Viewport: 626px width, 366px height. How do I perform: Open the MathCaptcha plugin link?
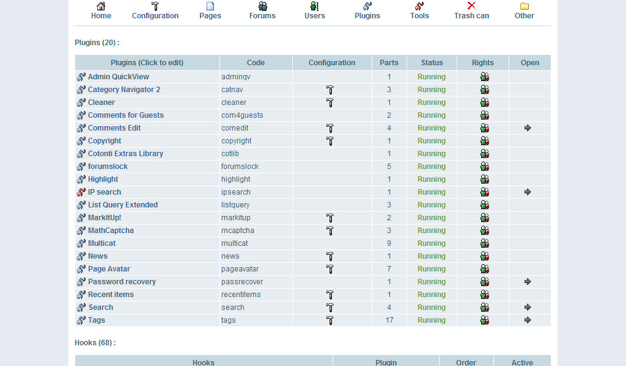click(x=111, y=231)
